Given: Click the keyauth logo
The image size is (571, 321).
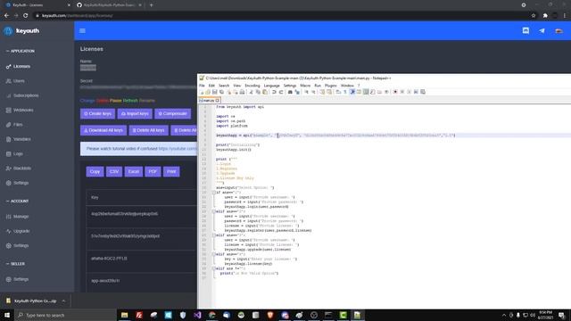Looking at the screenshot, I should [x=21, y=31].
